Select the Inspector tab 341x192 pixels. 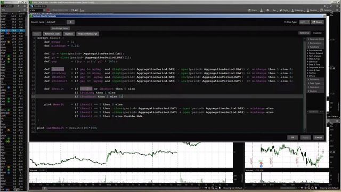pos(317,33)
